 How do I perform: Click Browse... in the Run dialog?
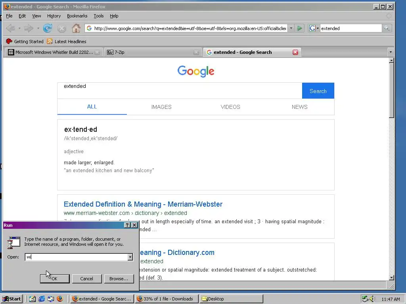point(119,279)
